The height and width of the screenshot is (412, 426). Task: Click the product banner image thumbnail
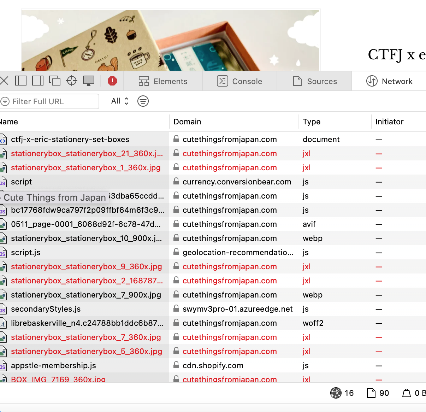[x=170, y=40]
